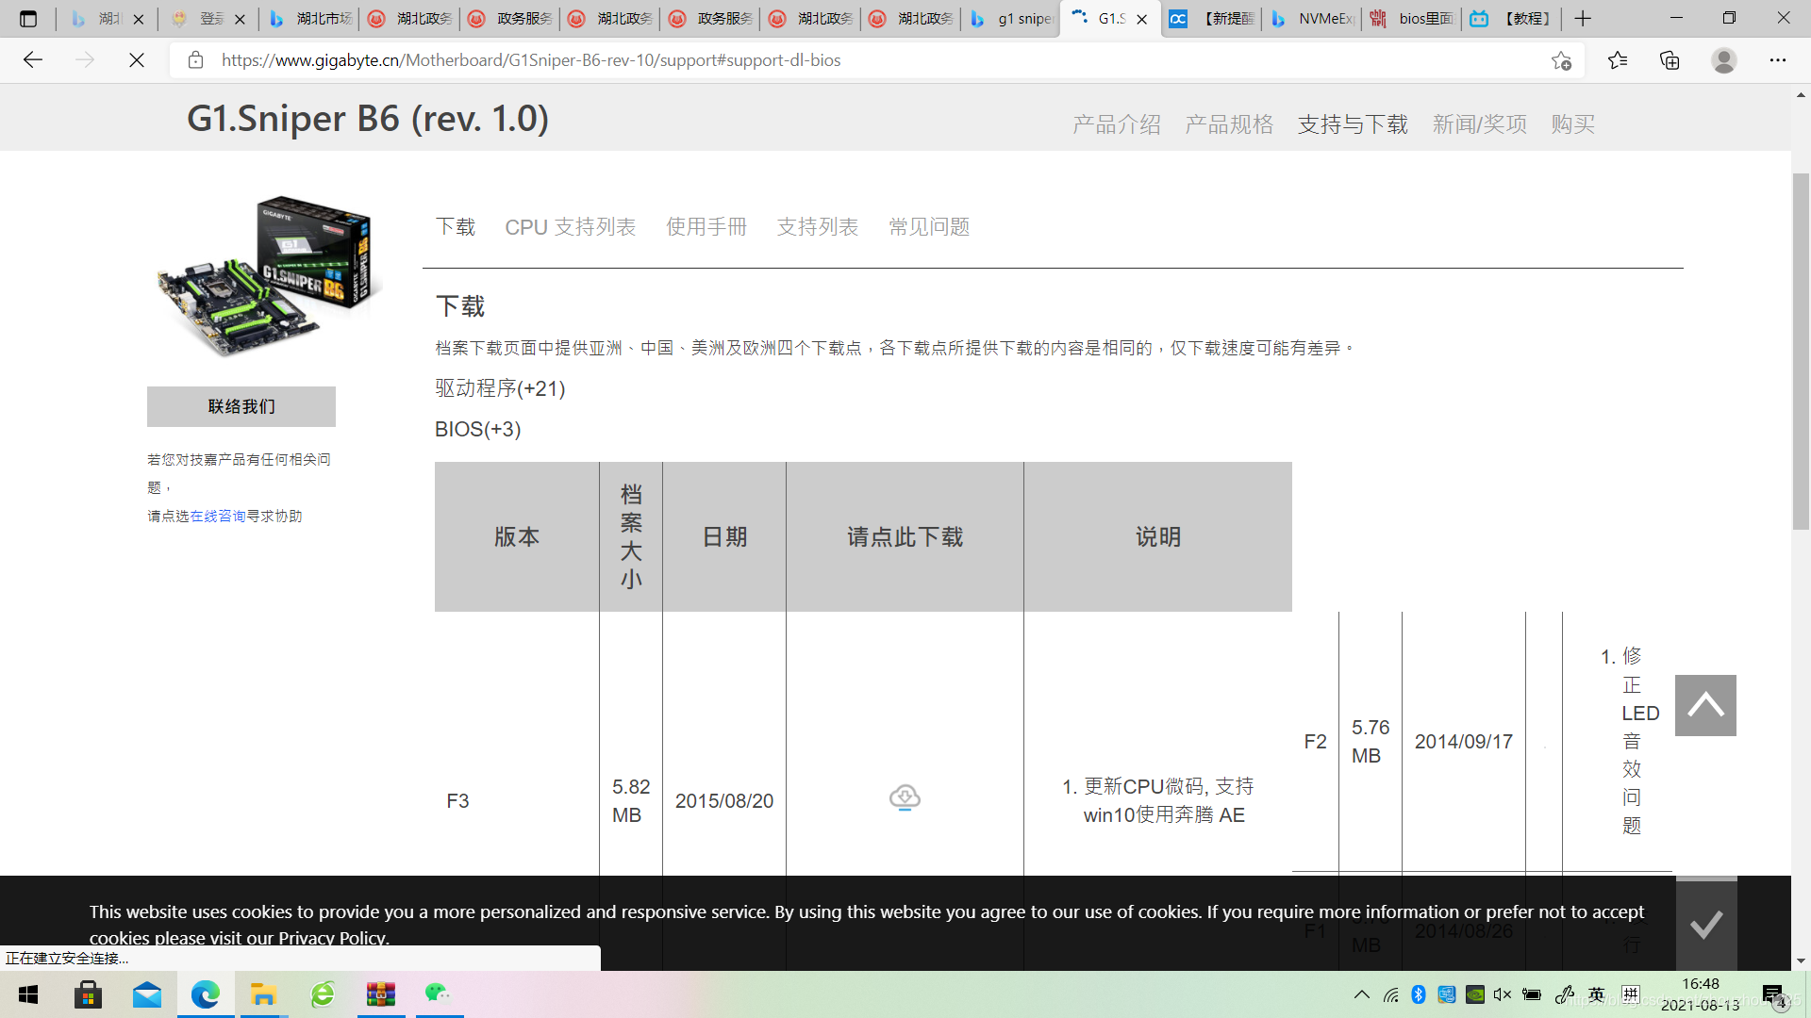Image resolution: width=1811 pixels, height=1018 pixels.
Task: Stop page loading with the X button
Action: [137, 60]
